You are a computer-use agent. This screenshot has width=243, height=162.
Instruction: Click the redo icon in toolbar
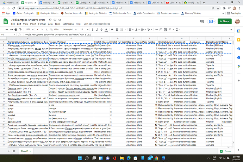tap(11, 30)
